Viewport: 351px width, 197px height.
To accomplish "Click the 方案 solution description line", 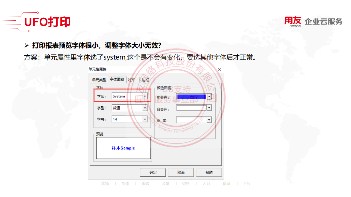I will click(x=141, y=58).
